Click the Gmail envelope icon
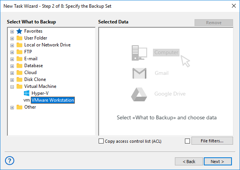Viewport: 240px width, 170px height. tap(139, 73)
